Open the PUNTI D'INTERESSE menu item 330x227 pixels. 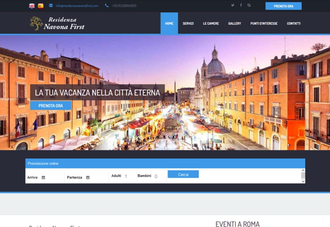click(264, 24)
